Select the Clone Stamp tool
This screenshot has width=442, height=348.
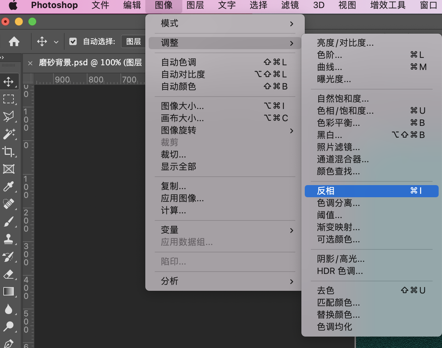tap(9, 239)
